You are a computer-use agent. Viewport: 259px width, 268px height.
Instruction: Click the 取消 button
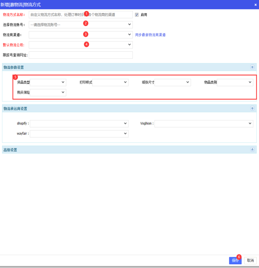250,261
